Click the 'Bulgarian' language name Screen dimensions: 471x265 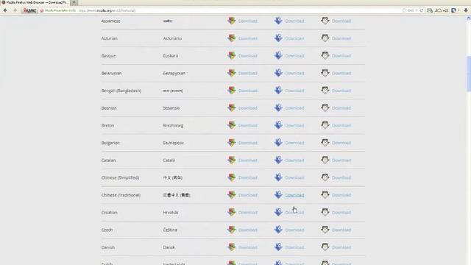(x=110, y=143)
